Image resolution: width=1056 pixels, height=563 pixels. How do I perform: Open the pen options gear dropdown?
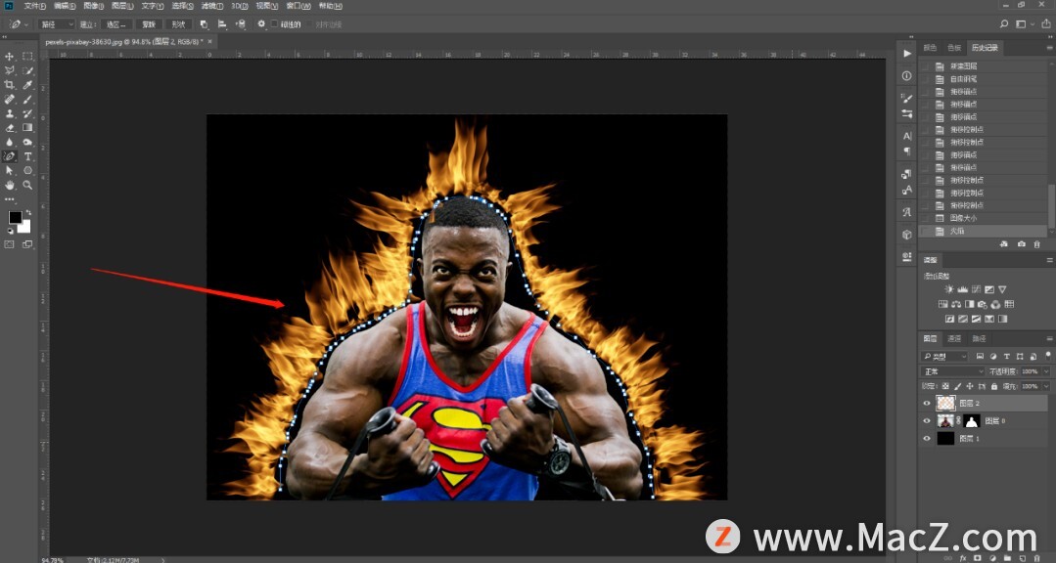(x=261, y=24)
